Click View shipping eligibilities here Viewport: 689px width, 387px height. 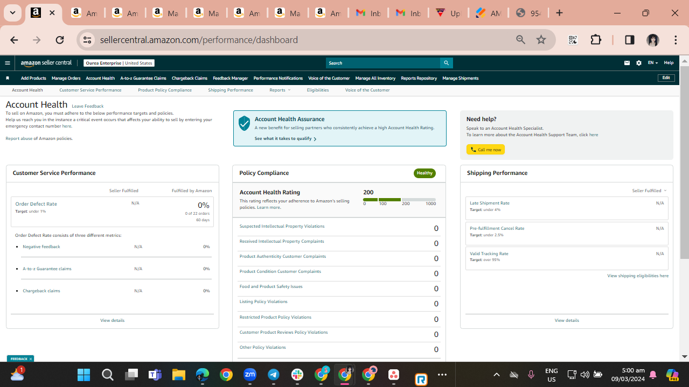coord(638,276)
